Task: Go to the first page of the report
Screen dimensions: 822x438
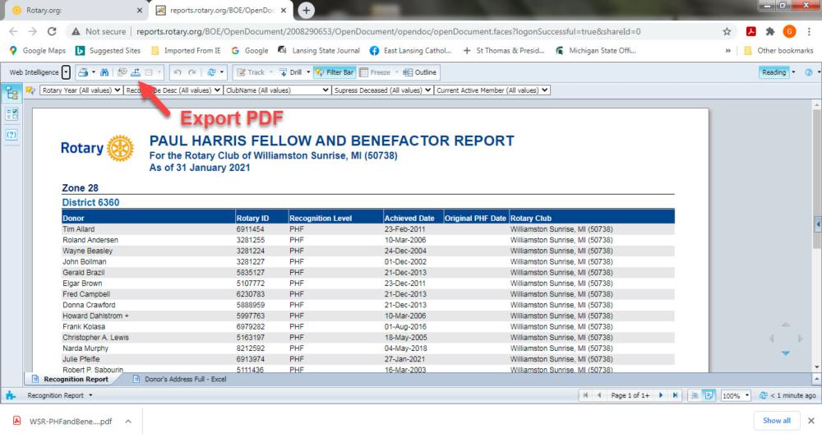Action: (x=585, y=395)
